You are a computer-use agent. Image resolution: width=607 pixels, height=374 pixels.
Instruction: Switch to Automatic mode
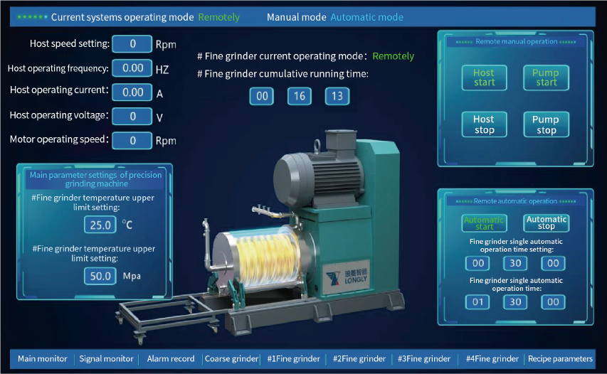[366, 17]
